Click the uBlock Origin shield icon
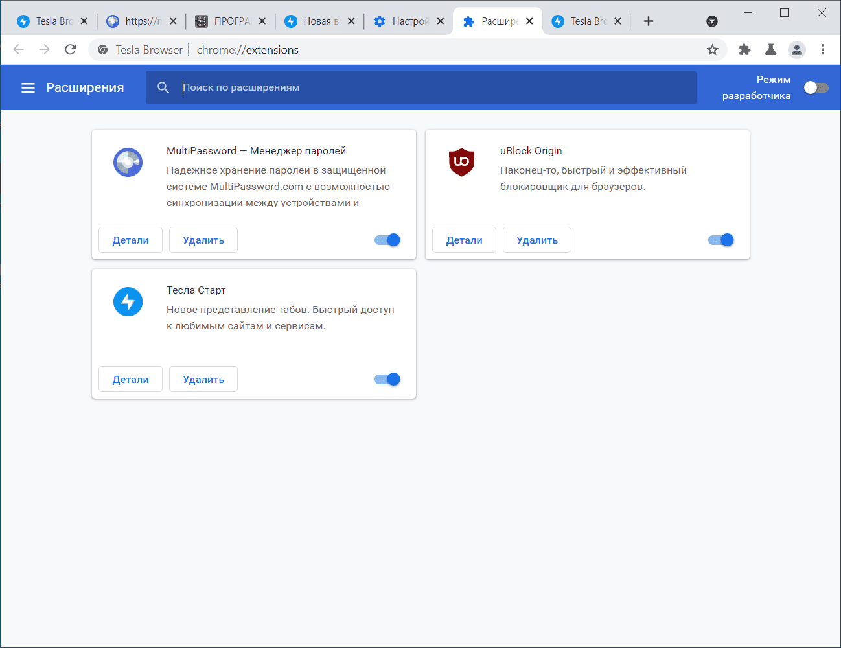The image size is (841, 648). pos(461,162)
